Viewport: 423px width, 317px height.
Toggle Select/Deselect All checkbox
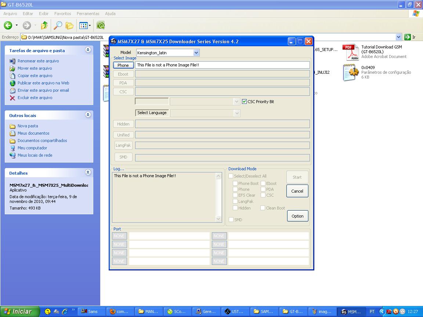coord(231,176)
